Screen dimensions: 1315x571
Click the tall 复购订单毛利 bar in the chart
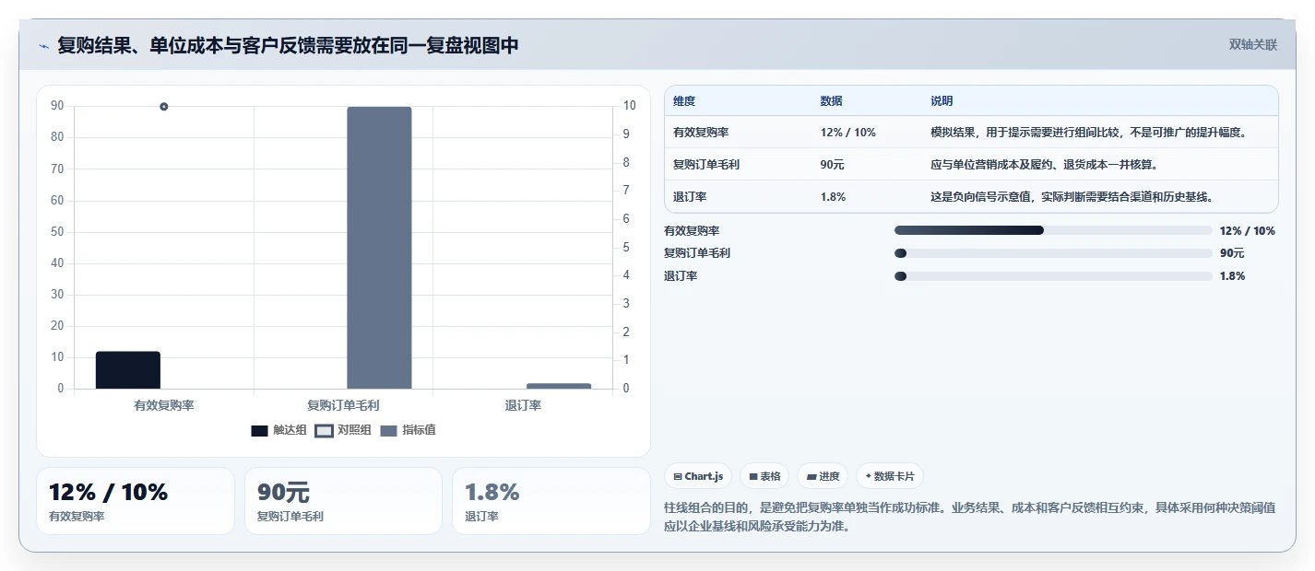pos(379,248)
